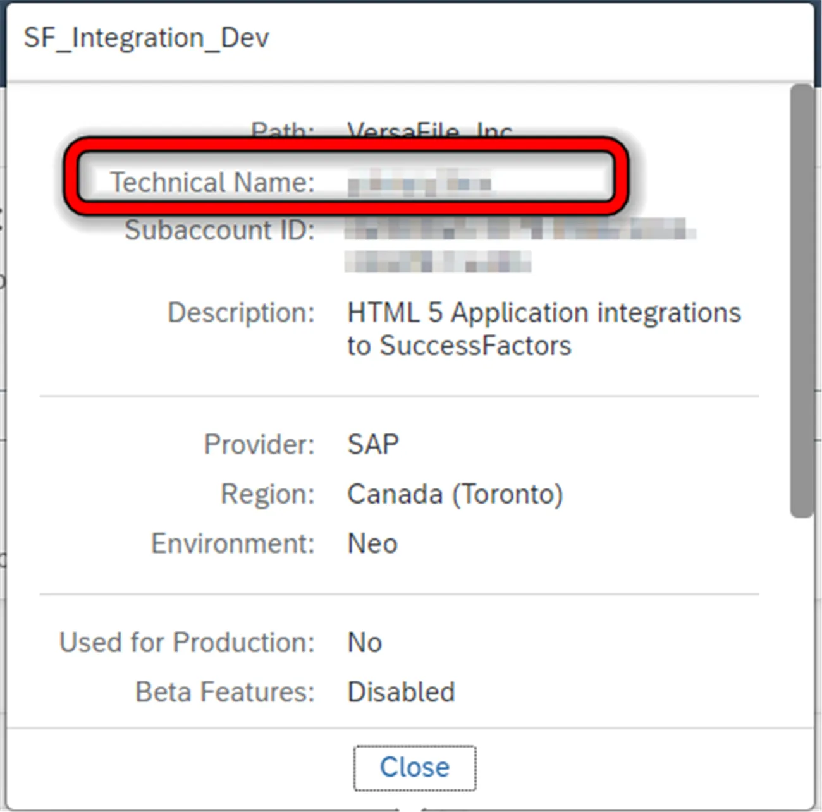Select the 'Subaccount ID:' label
The height and width of the screenshot is (812, 822).
[x=219, y=230]
